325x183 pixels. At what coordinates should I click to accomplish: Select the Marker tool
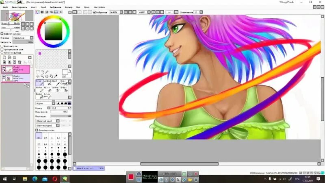pos(39,89)
